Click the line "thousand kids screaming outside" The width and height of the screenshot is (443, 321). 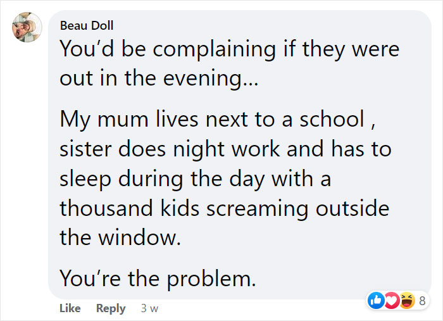click(224, 209)
